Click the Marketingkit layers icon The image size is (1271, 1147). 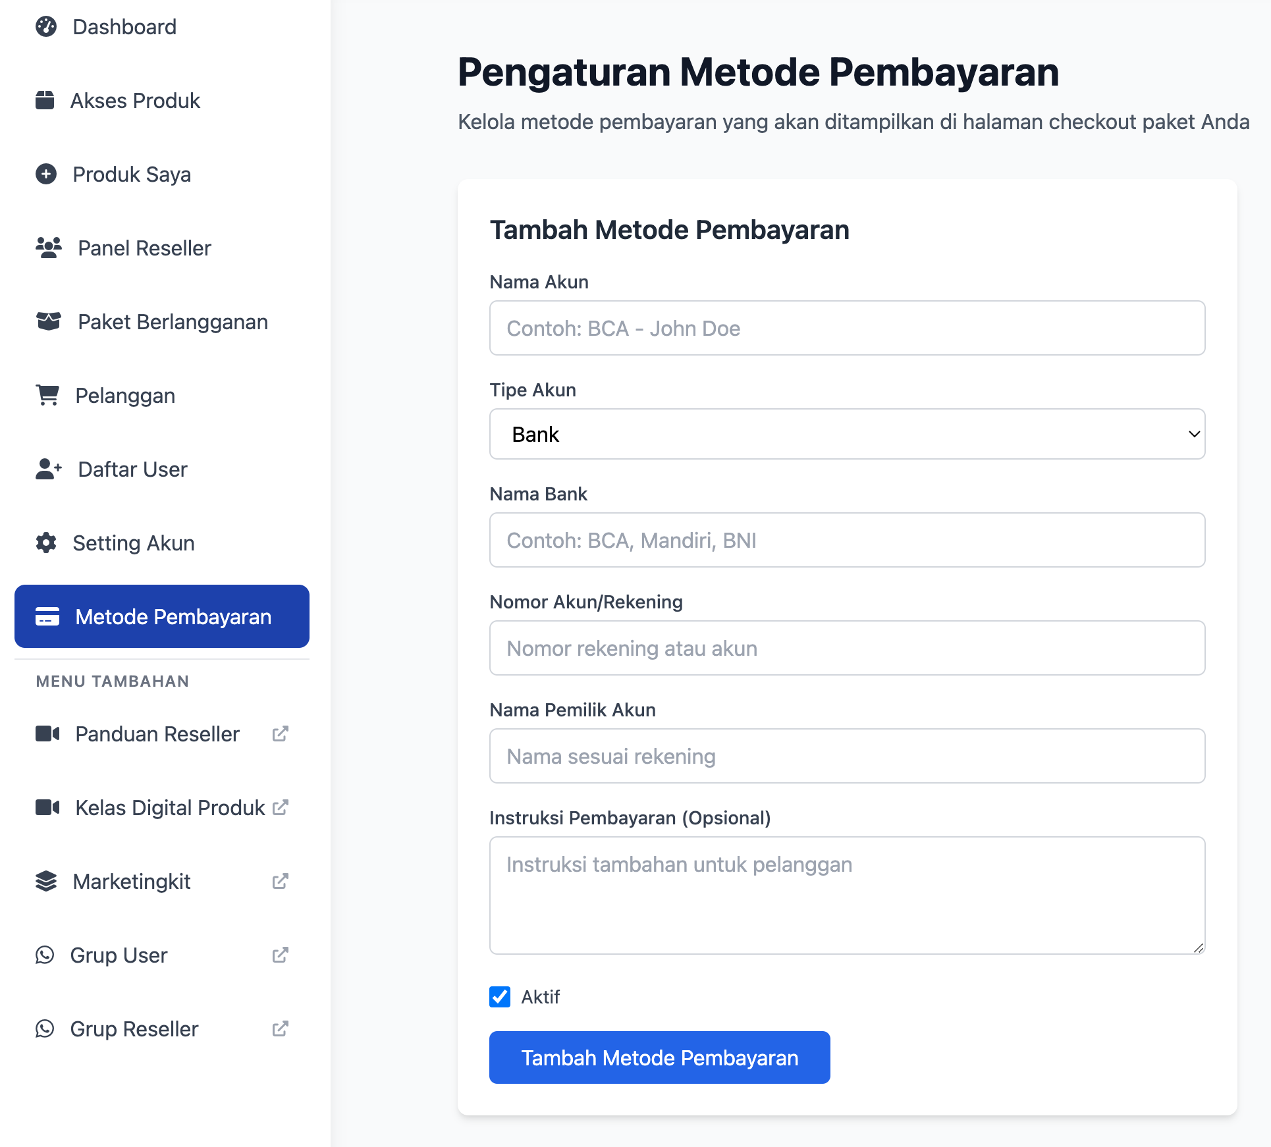point(46,882)
